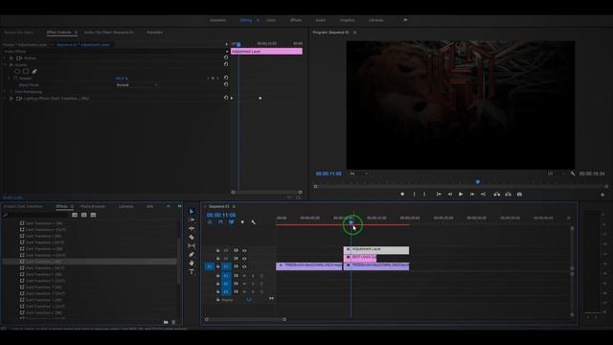
Task: Lock track V3 with padlock
Action: (x=217, y=250)
